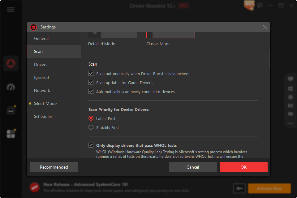The width and height of the screenshot is (297, 198).
Task: Click the Activate Now button in main window
Action: [269, 188]
